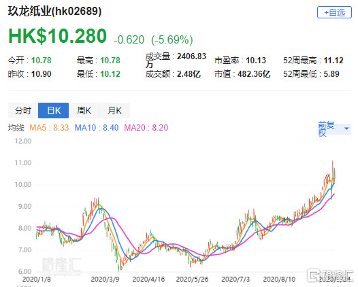
Task: Click the 市值 value 482.36亿
Action: (x=254, y=74)
